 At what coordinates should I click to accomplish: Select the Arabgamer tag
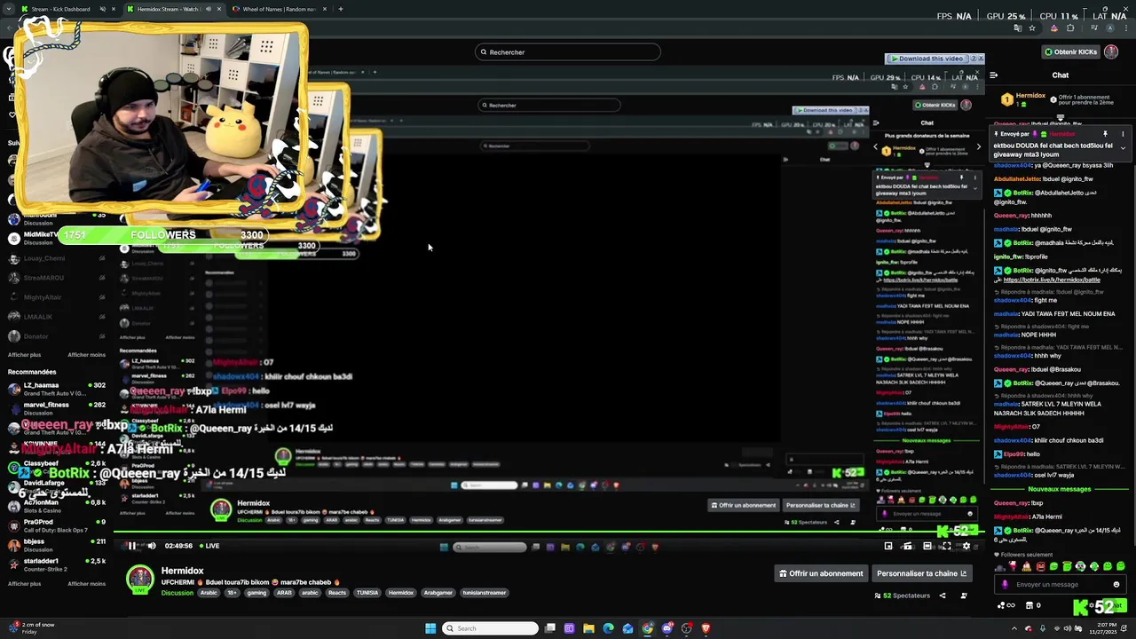tap(439, 593)
